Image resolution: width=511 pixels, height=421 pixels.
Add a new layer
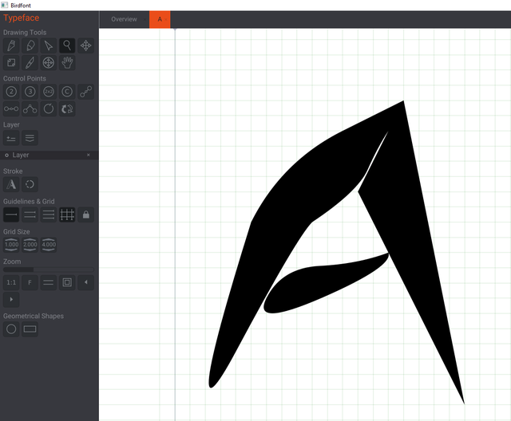coord(11,138)
